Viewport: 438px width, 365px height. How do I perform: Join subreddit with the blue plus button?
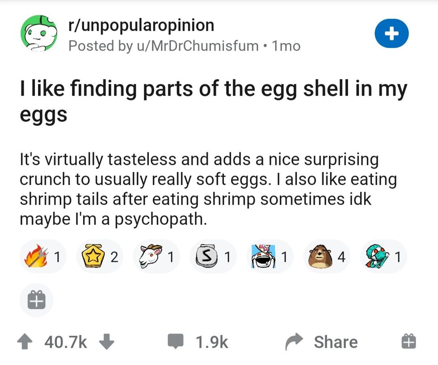pos(392,34)
